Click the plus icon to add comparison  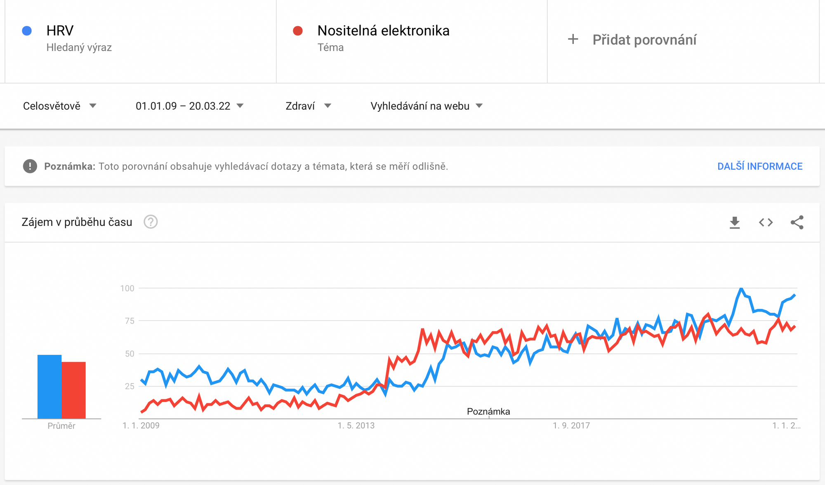click(x=573, y=40)
